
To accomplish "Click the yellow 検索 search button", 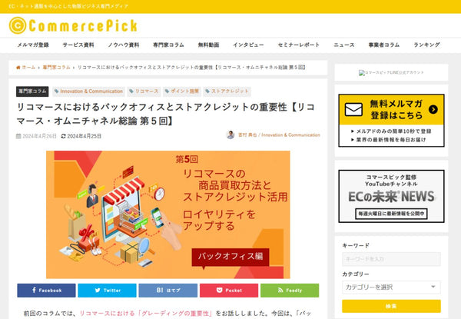I will 391,306.
